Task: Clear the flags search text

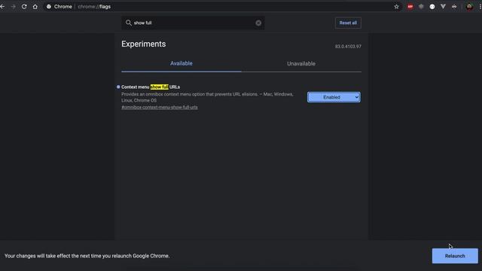Action: (x=258, y=23)
